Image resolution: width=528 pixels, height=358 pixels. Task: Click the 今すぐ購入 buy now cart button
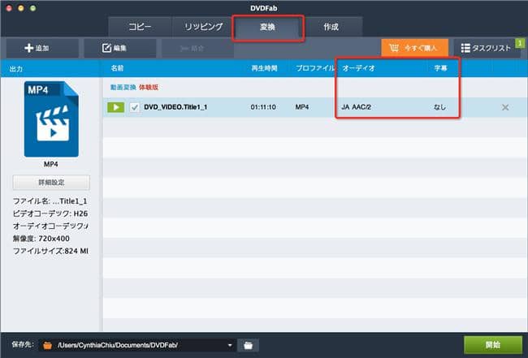pos(414,48)
